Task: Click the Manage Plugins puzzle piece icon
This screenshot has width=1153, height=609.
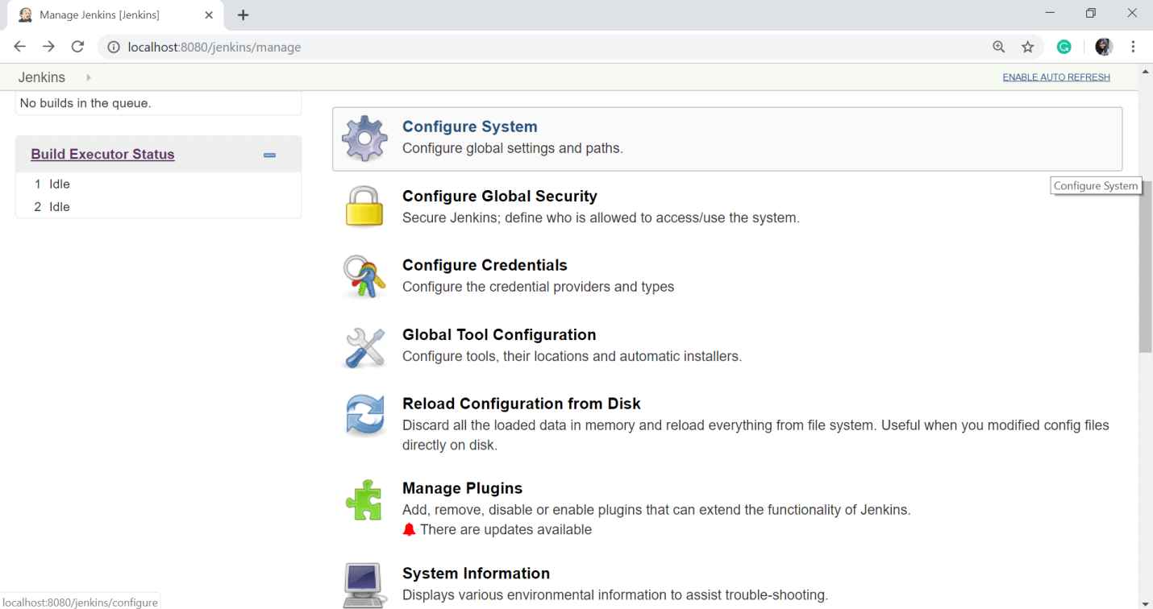Action: 364,499
